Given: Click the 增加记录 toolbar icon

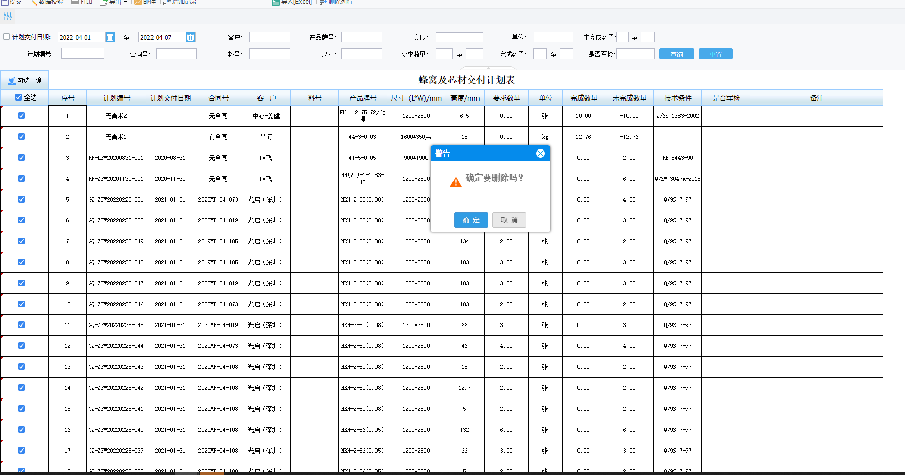Looking at the screenshot, I should [x=180, y=2].
